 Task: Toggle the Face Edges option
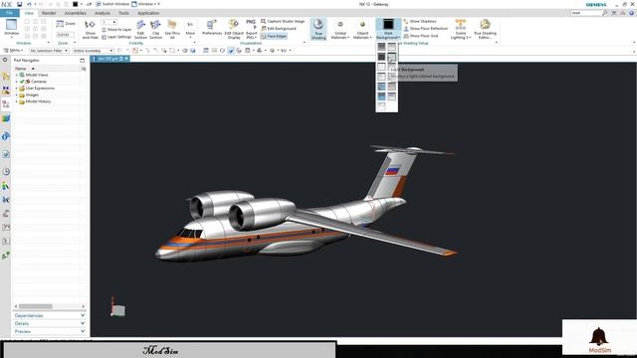[274, 36]
